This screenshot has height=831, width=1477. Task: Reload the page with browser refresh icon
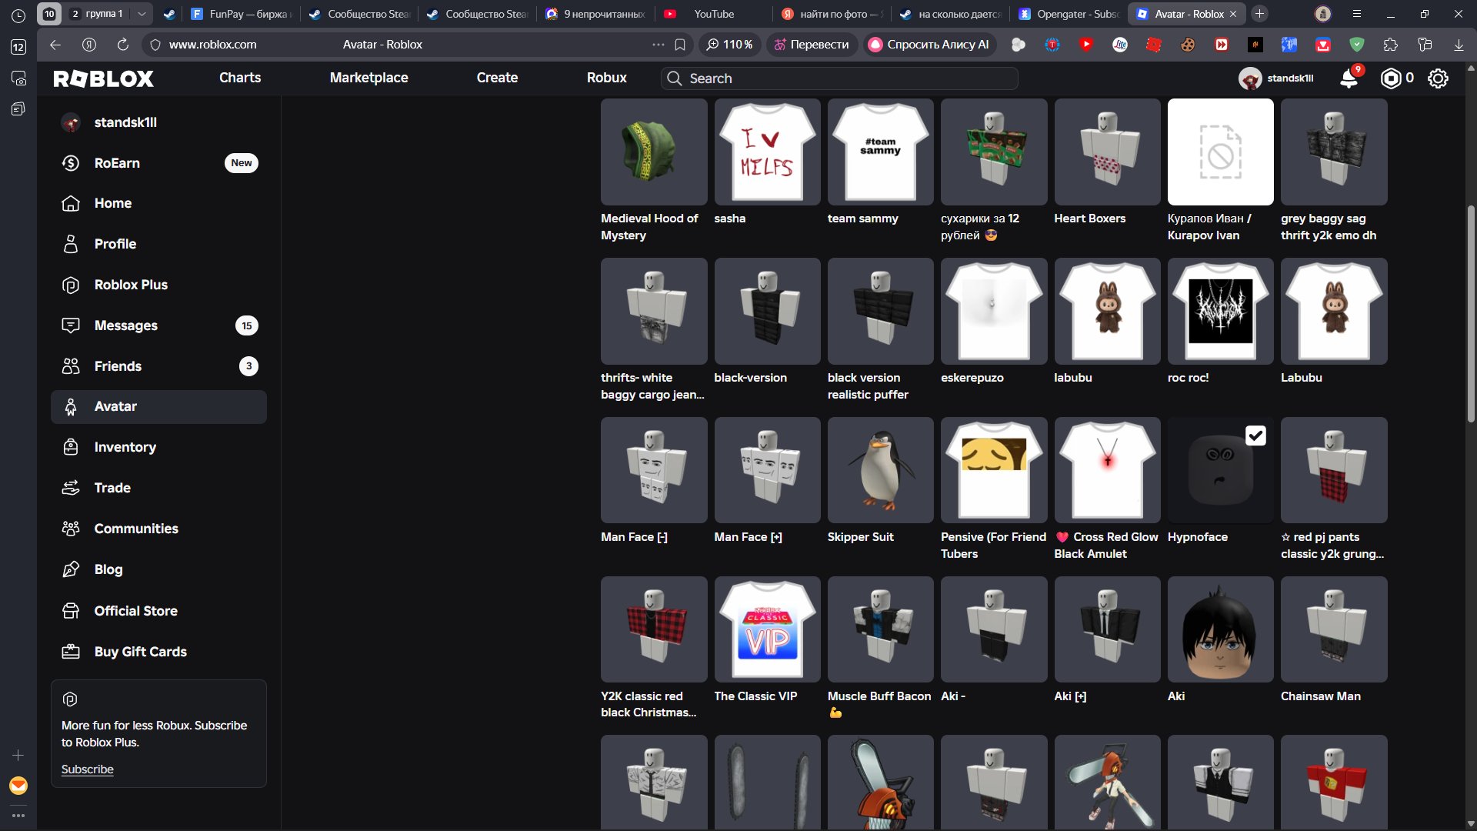122,45
